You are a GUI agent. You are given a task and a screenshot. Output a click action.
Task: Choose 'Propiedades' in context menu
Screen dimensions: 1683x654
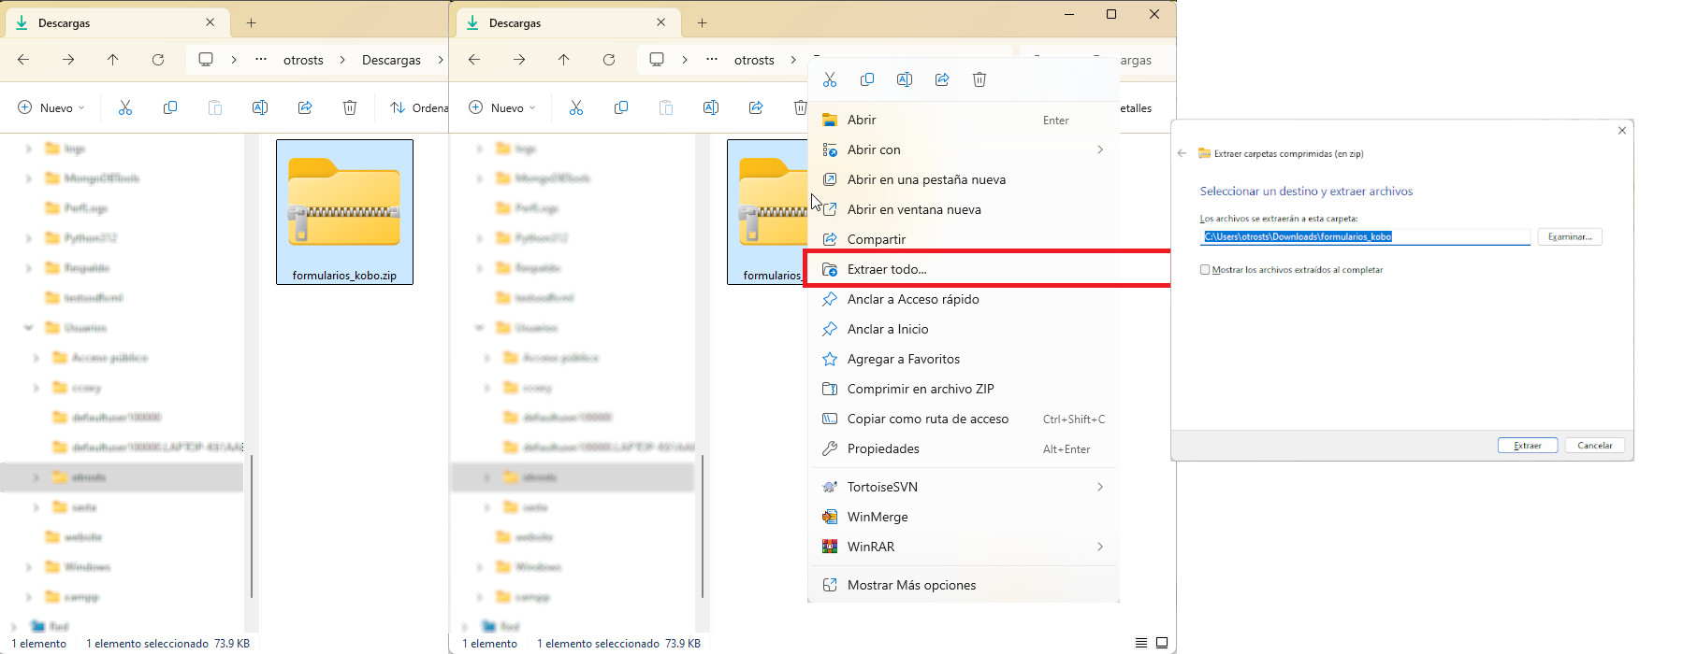[x=964, y=448]
